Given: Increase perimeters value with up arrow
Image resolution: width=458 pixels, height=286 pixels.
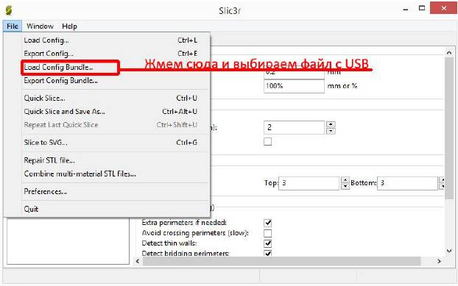Looking at the screenshot, I should point(331,124).
